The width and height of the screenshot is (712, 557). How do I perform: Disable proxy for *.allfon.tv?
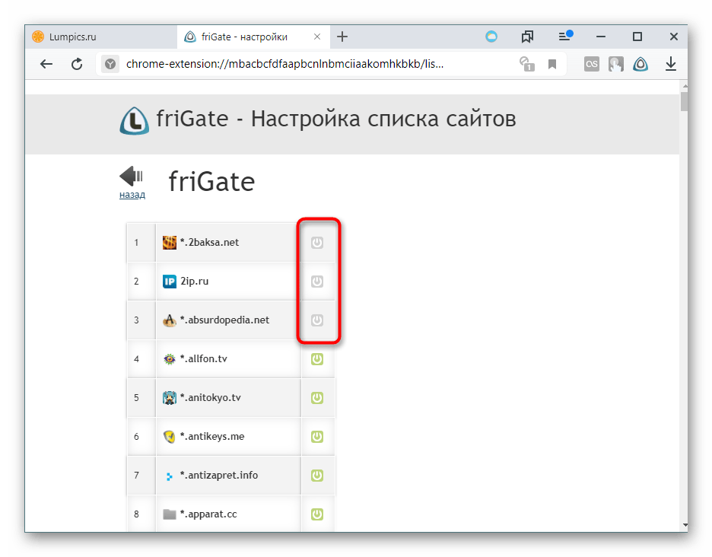(317, 359)
